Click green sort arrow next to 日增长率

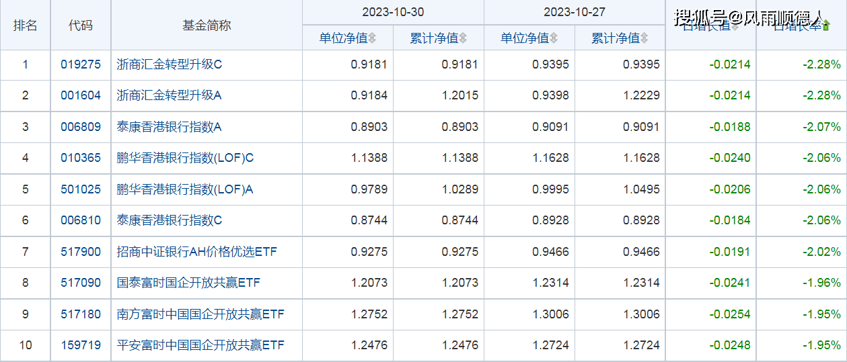click(x=826, y=26)
